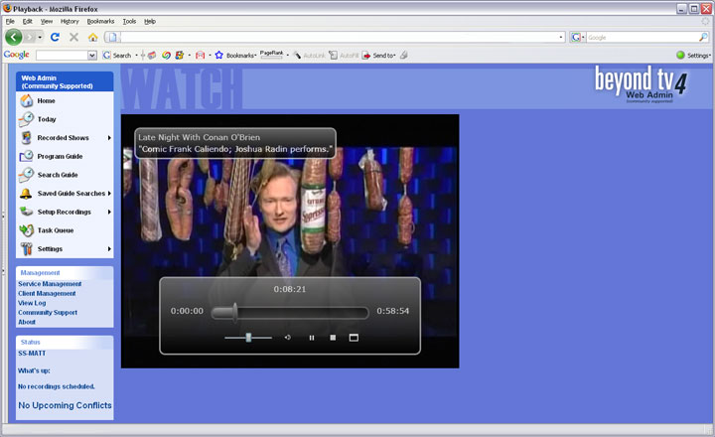Go back using the green back arrow

(13, 37)
